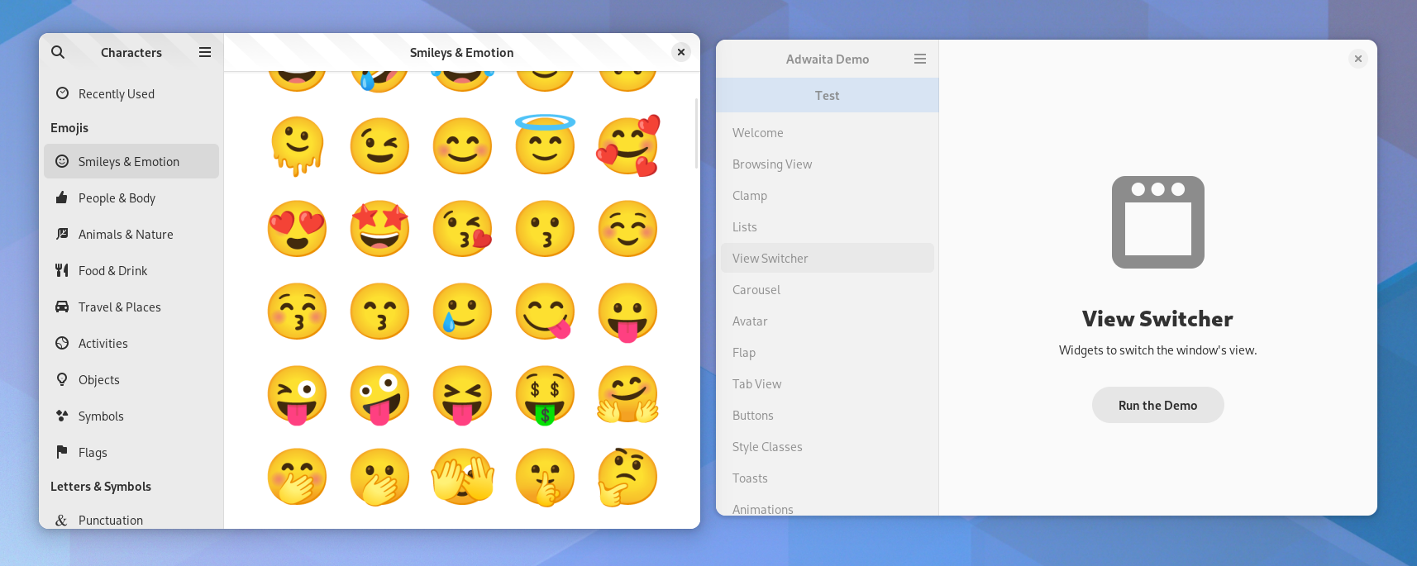Open the Recently Used category
This screenshot has width=1417, height=566.
point(117,94)
